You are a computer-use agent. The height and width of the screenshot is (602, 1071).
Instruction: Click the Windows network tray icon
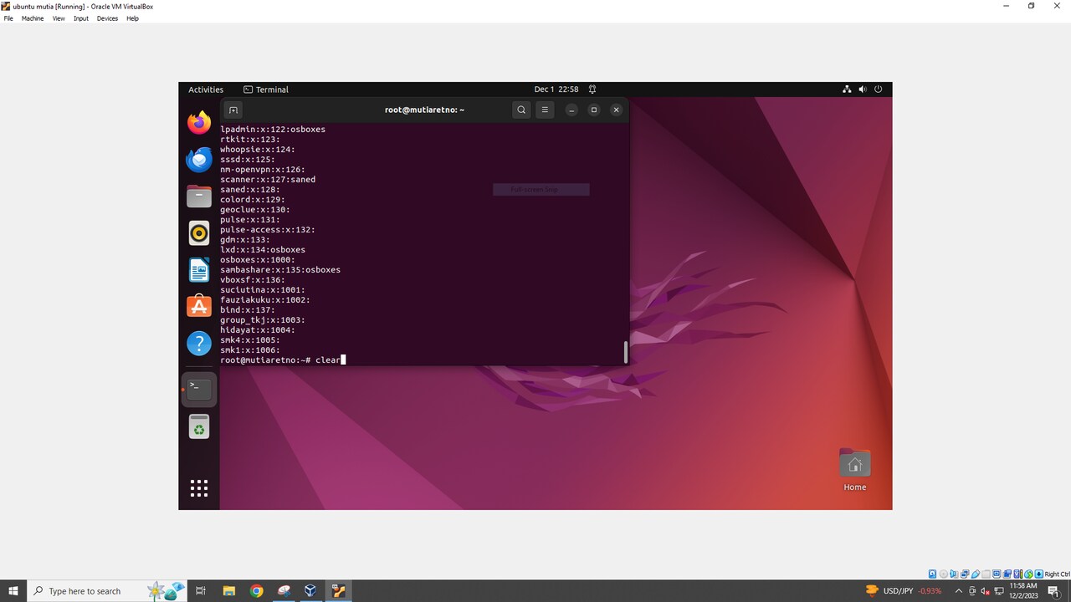[999, 591]
